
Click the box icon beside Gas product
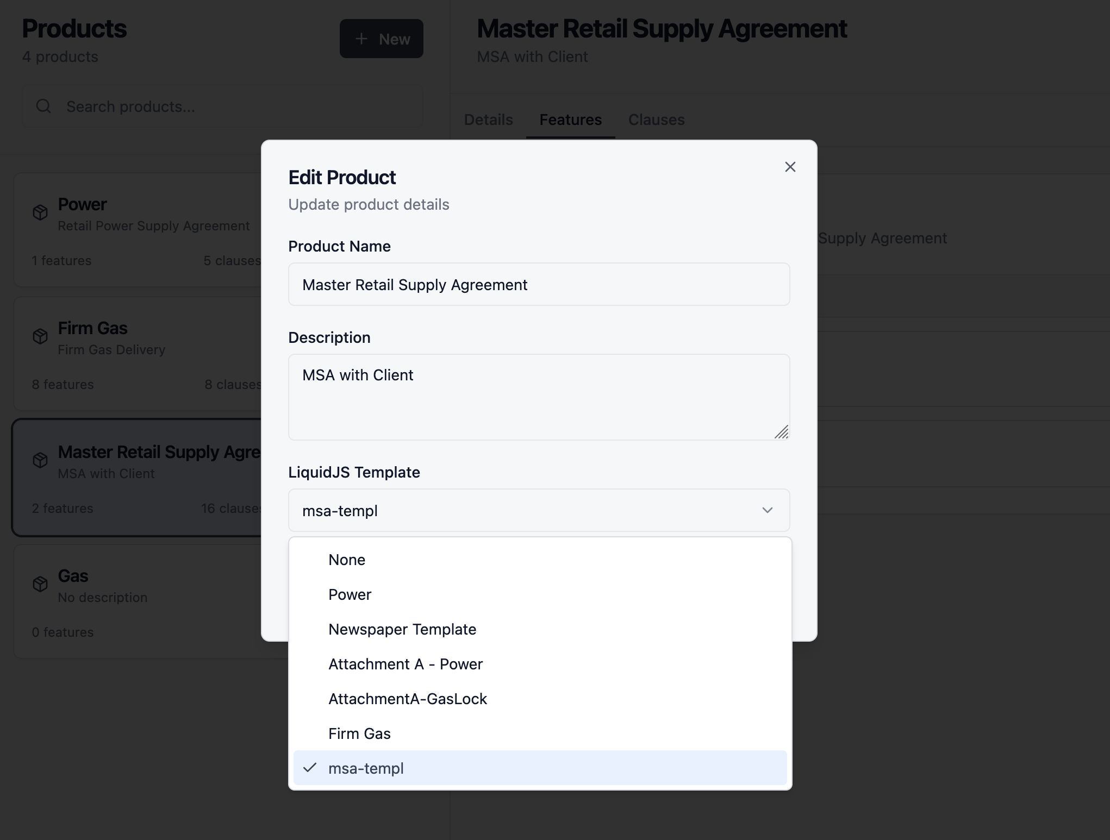[40, 584]
